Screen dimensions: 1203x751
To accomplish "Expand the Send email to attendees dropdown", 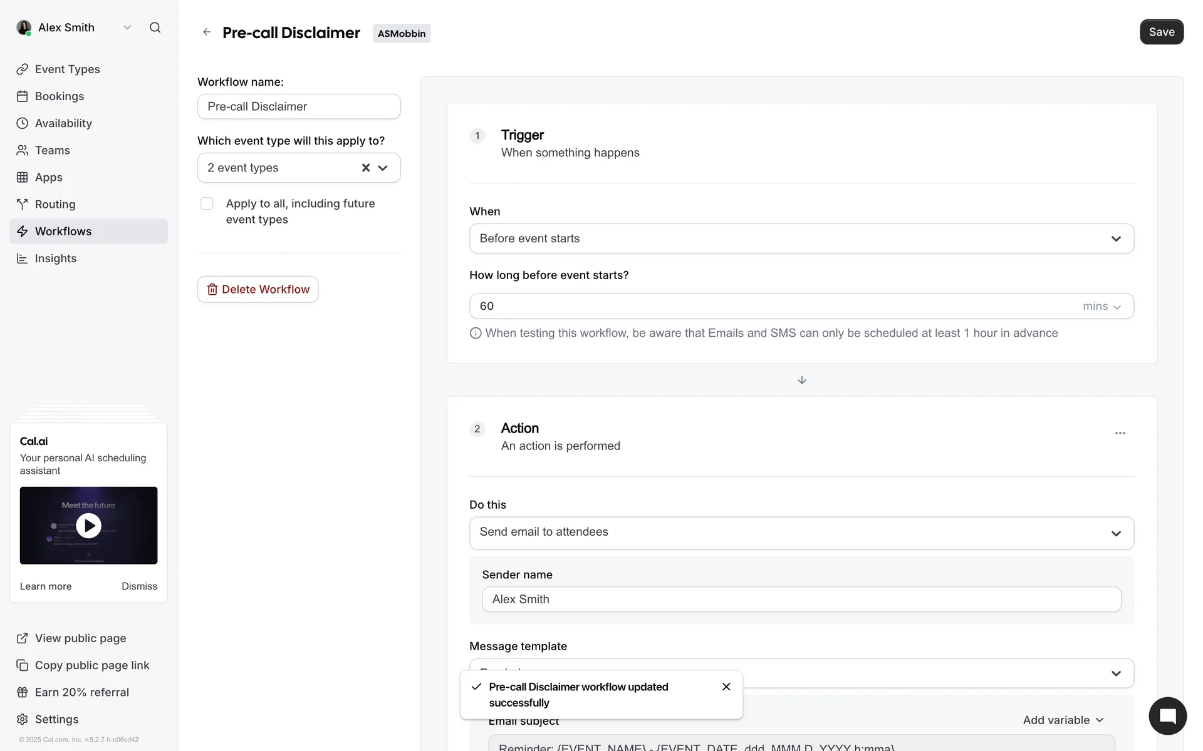I will click(801, 533).
